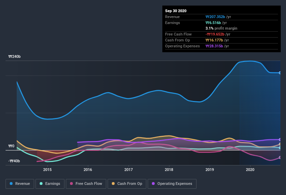Viewport: 286px width, 195px height.
Task: Click the Free Cash Flow label in tooltip
Action: click(178, 34)
